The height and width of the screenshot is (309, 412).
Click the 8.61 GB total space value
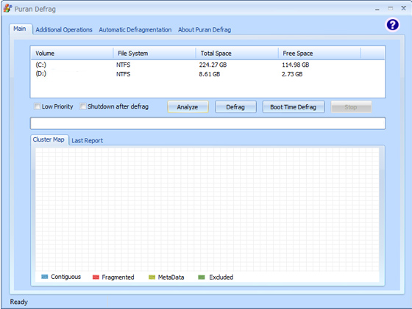[x=210, y=74]
